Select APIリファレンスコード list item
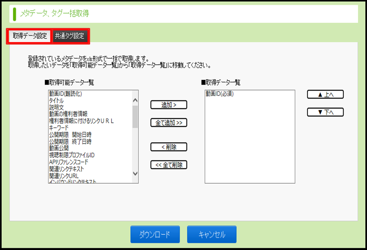This screenshot has width=367, height=250. click(68, 162)
